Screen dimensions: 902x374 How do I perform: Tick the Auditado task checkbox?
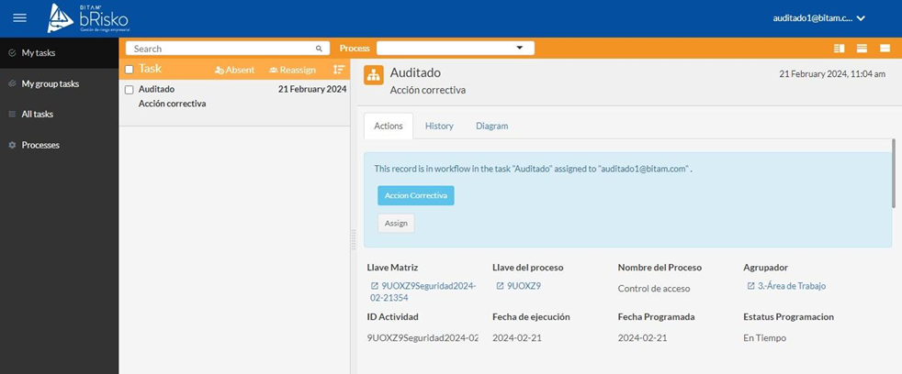click(x=130, y=90)
